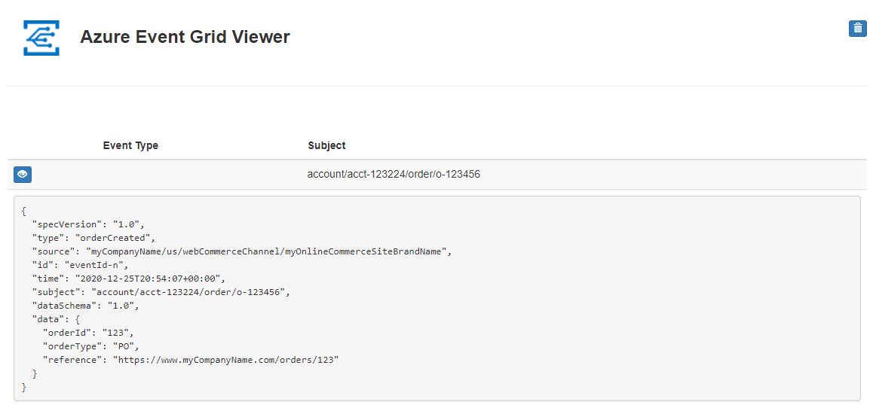Click the "id": "eventId-n" line

point(81,264)
